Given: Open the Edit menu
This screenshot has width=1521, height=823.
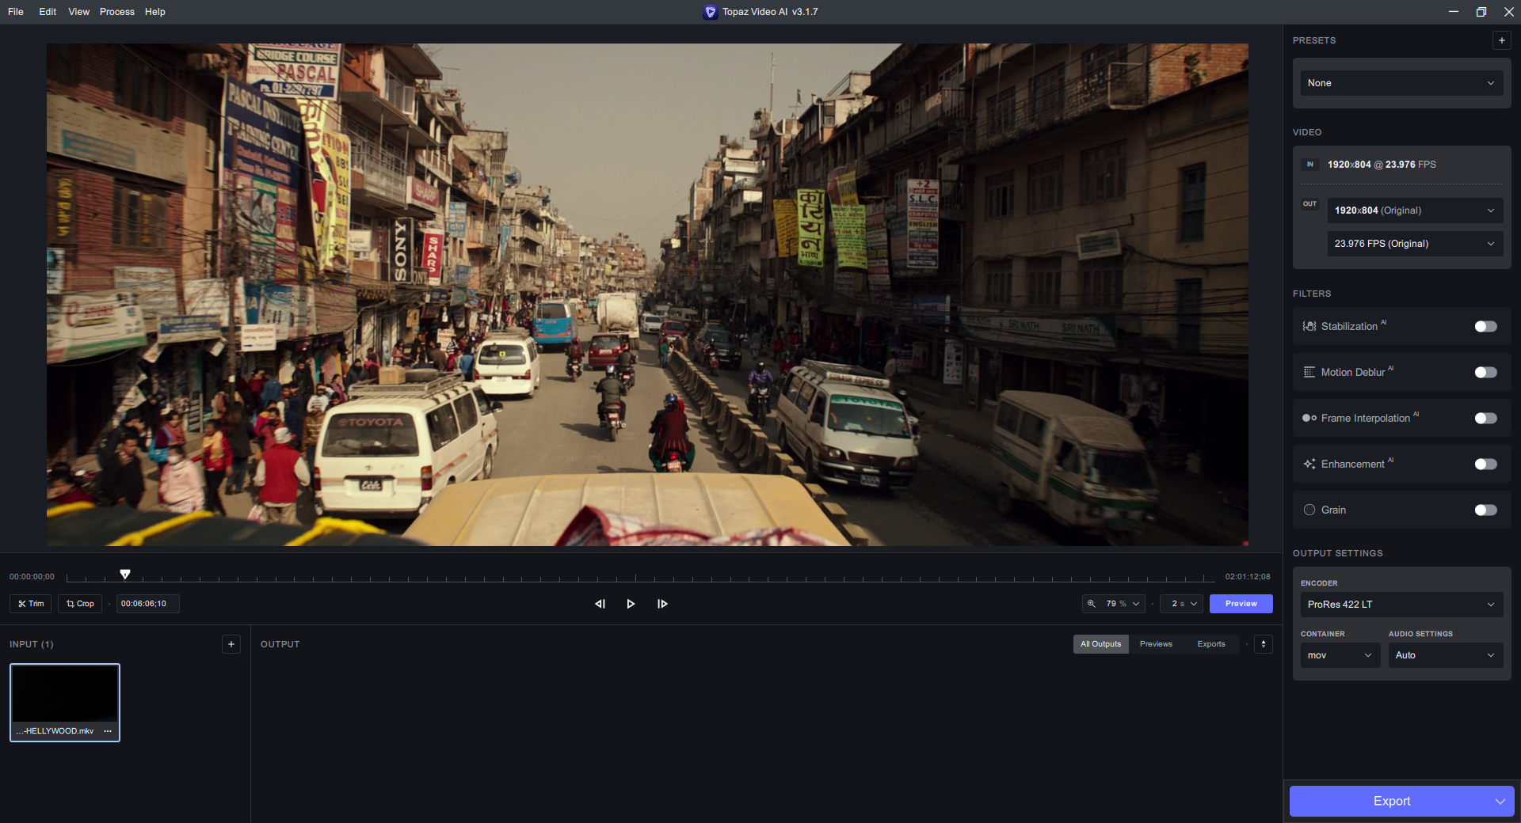Looking at the screenshot, I should pyautogui.click(x=48, y=12).
